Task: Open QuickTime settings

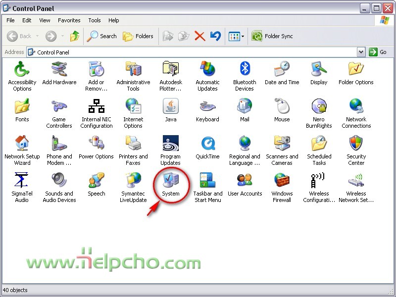Action: (207, 148)
